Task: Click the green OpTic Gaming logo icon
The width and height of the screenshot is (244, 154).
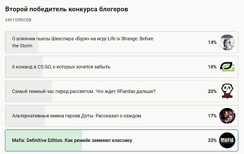Action: point(227,67)
